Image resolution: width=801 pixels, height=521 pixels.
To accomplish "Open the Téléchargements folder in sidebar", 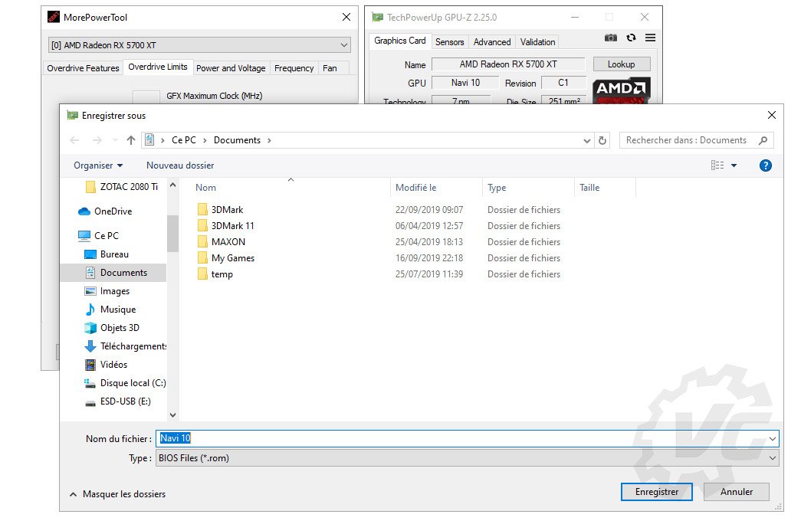I will (133, 346).
